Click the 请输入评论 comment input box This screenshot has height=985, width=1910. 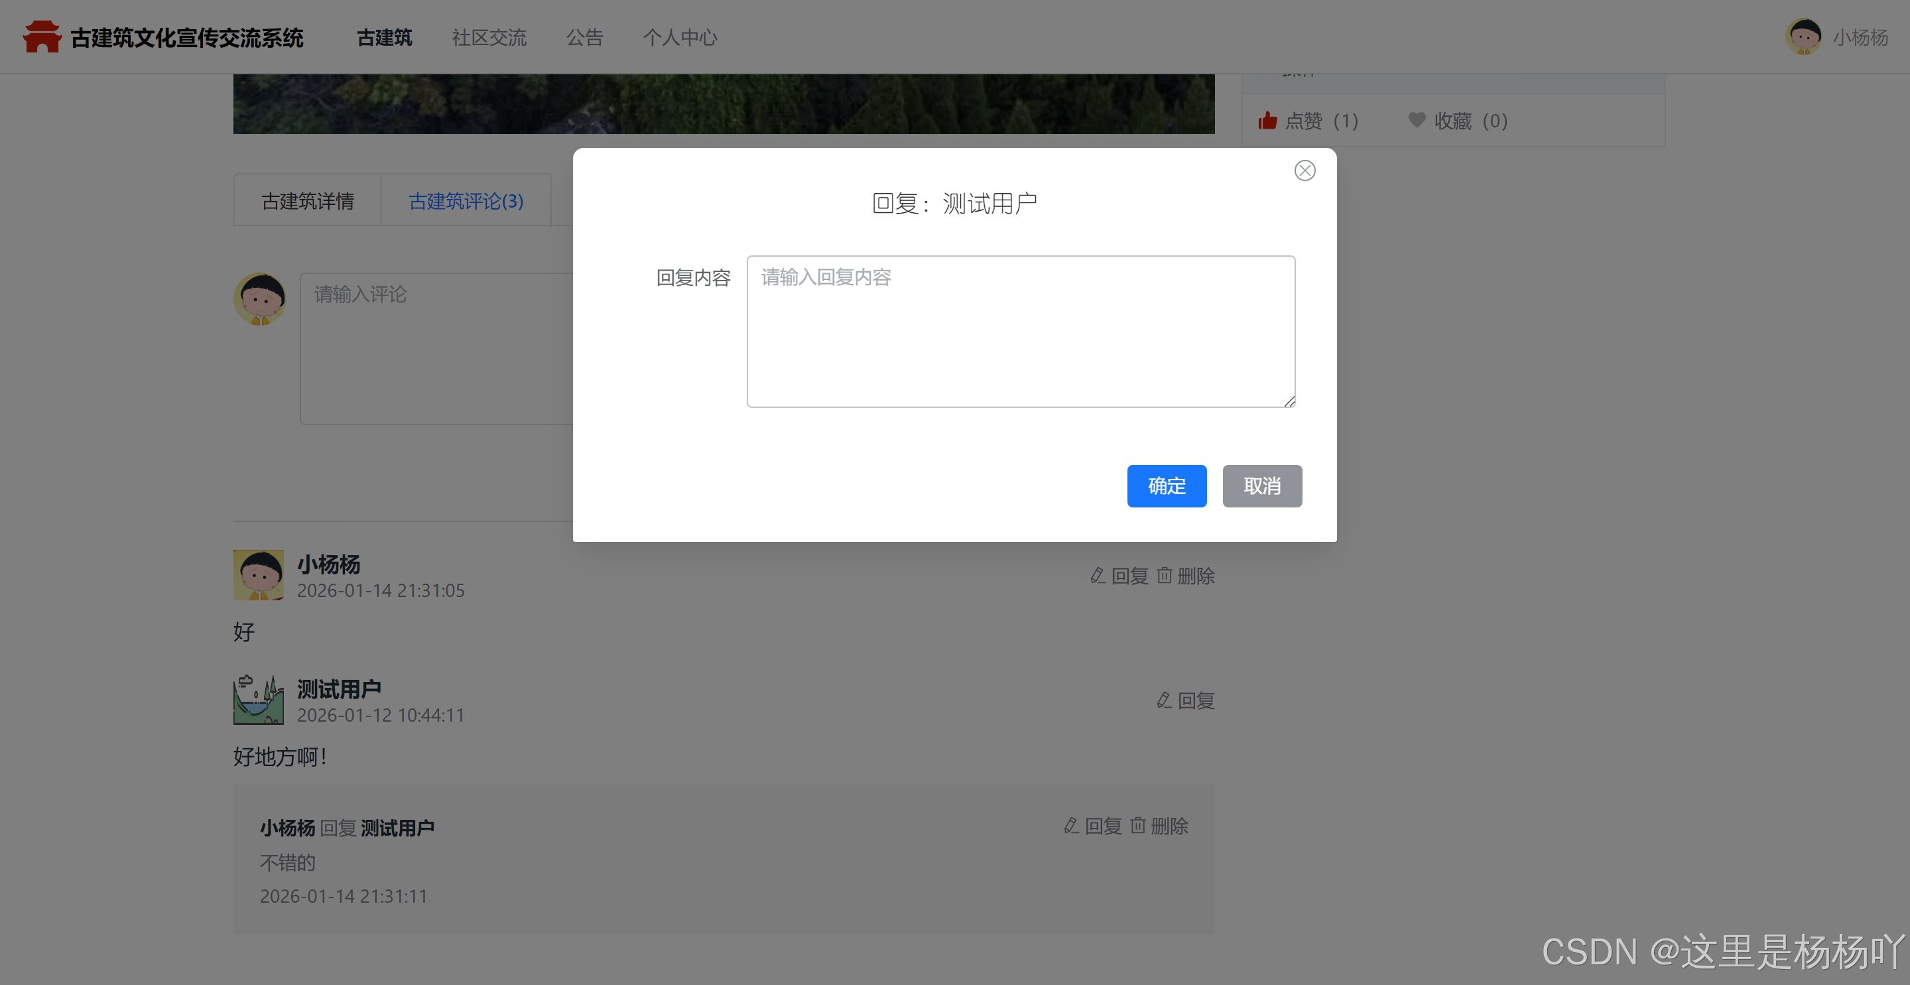[x=438, y=349]
